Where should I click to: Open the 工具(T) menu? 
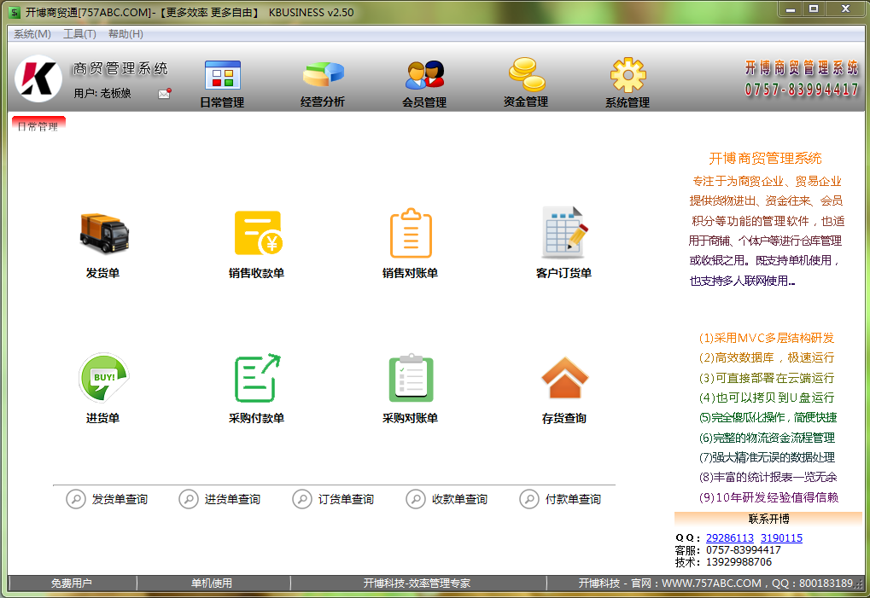pos(79,34)
